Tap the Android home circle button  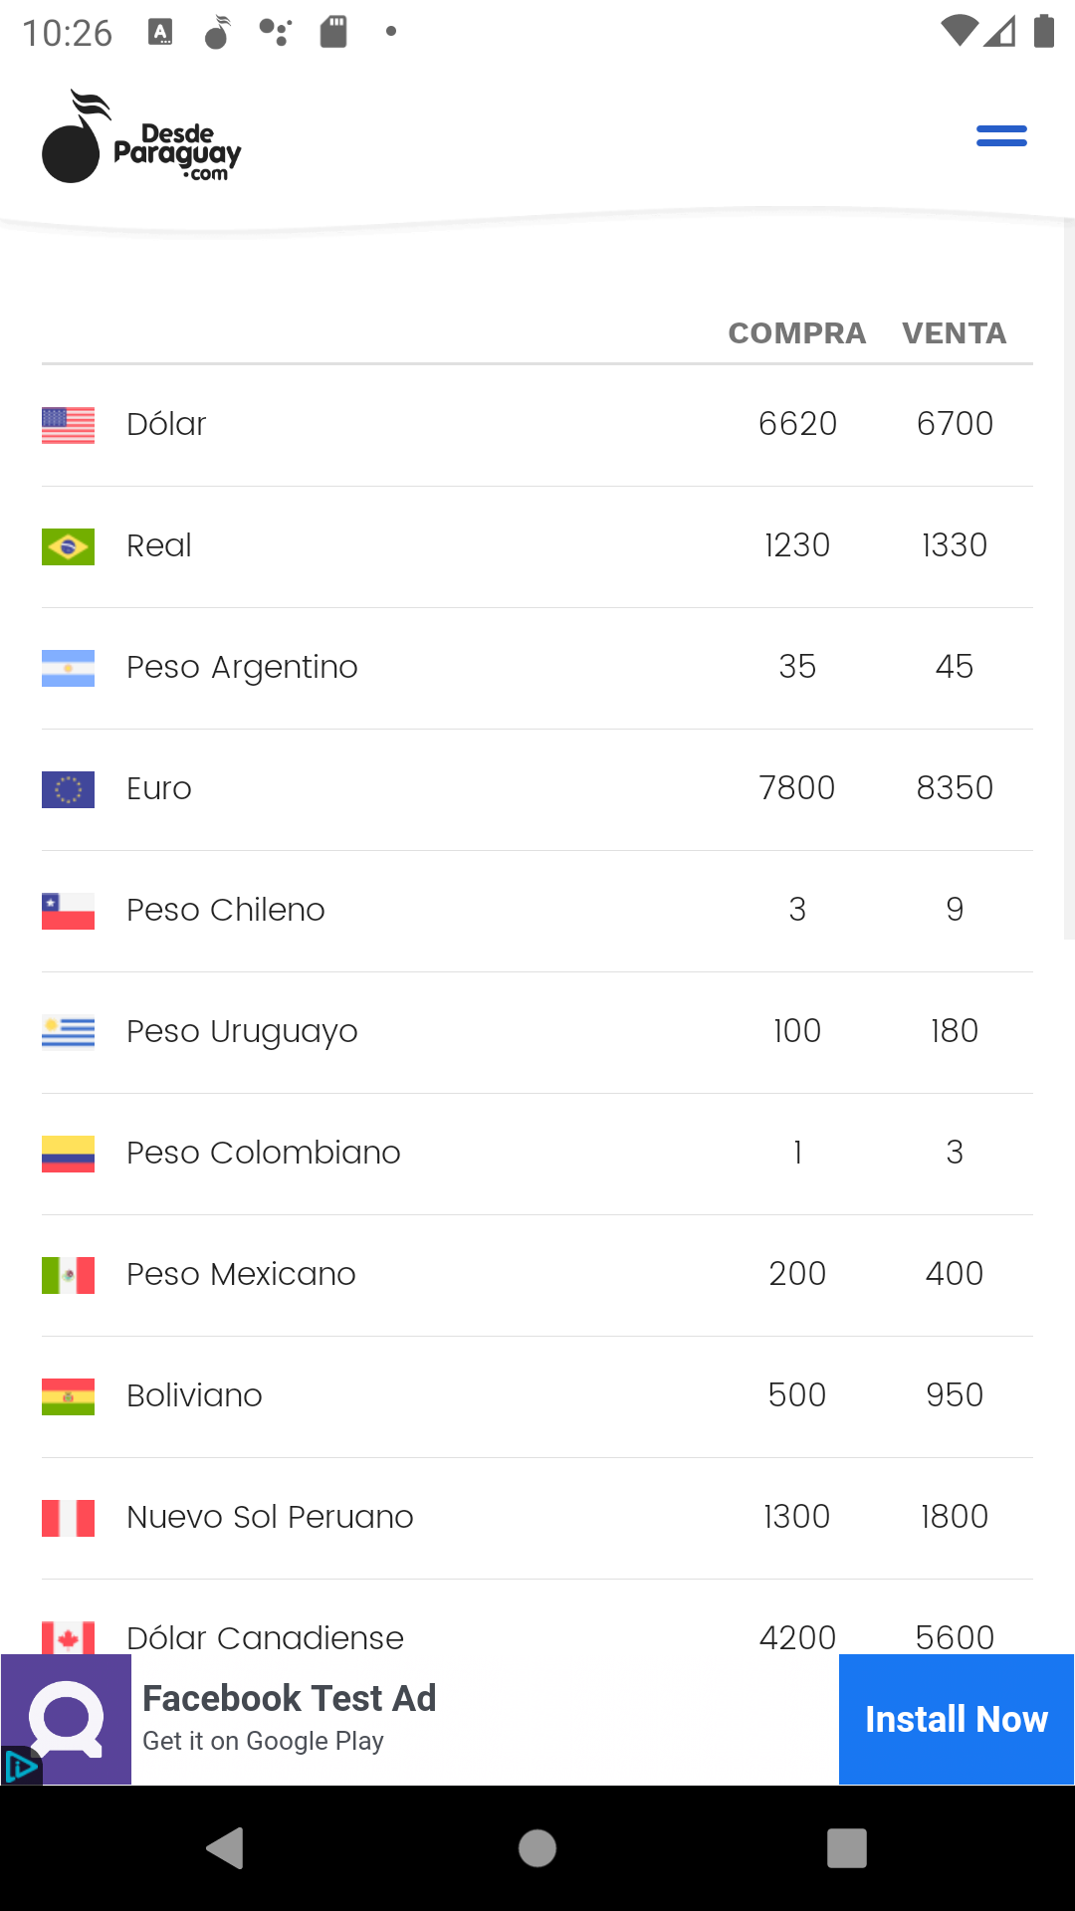point(537,1848)
